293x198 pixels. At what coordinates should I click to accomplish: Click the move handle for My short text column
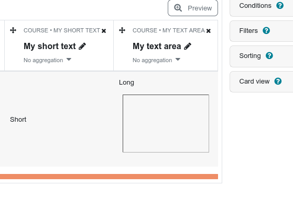tap(13, 30)
